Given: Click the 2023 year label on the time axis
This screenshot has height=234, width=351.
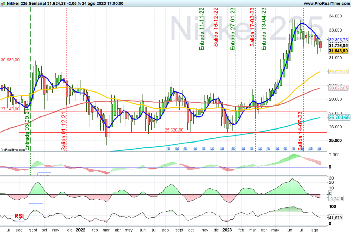Looking at the screenshot, I should click(227, 230).
